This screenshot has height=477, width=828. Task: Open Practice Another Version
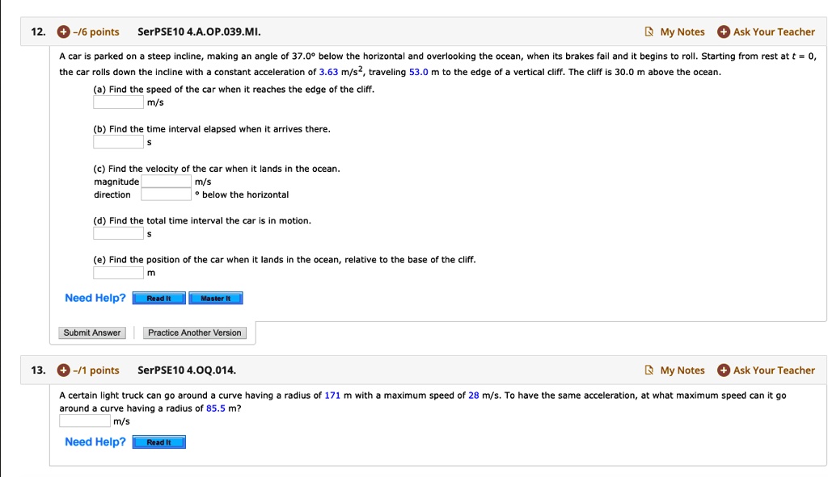point(194,333)
